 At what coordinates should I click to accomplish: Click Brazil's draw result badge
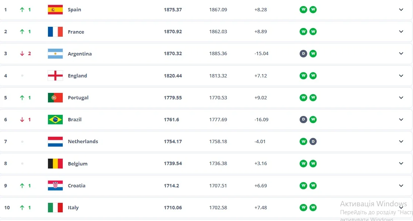(303, 119)
